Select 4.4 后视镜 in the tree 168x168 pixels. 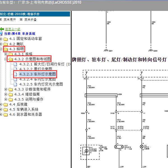[x=18, y=104]
